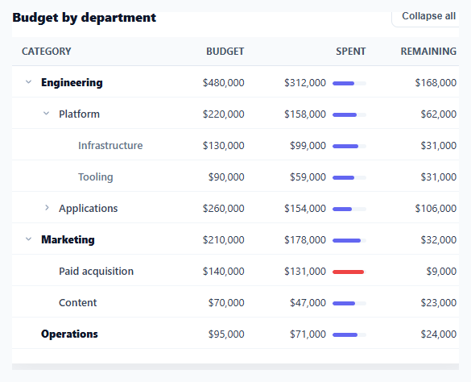Click the CATEGORY column header
Screen dimensions: 471x382
[47, 52]
